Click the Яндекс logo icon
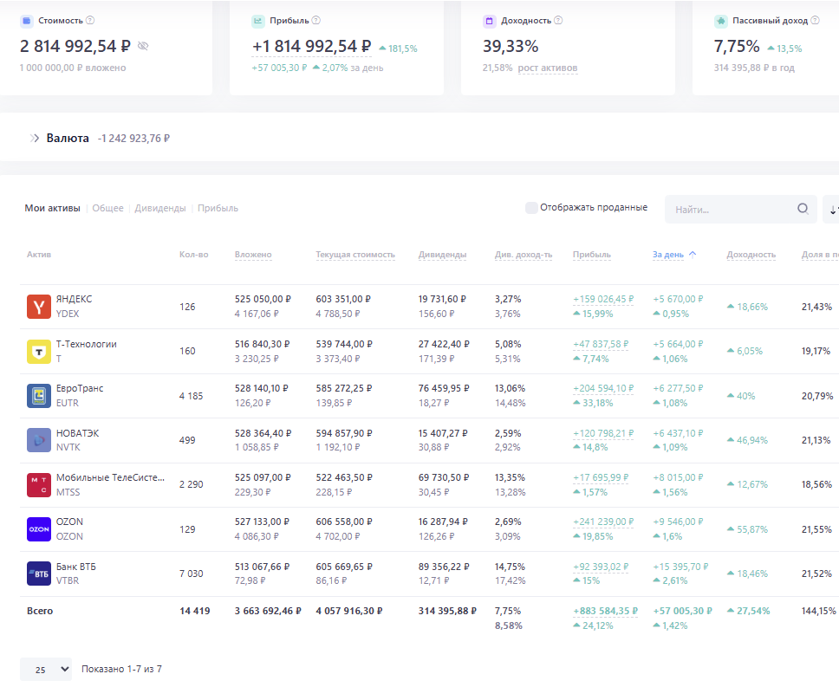This screenshot has height=687, width=839. click(x=38, y=307)
